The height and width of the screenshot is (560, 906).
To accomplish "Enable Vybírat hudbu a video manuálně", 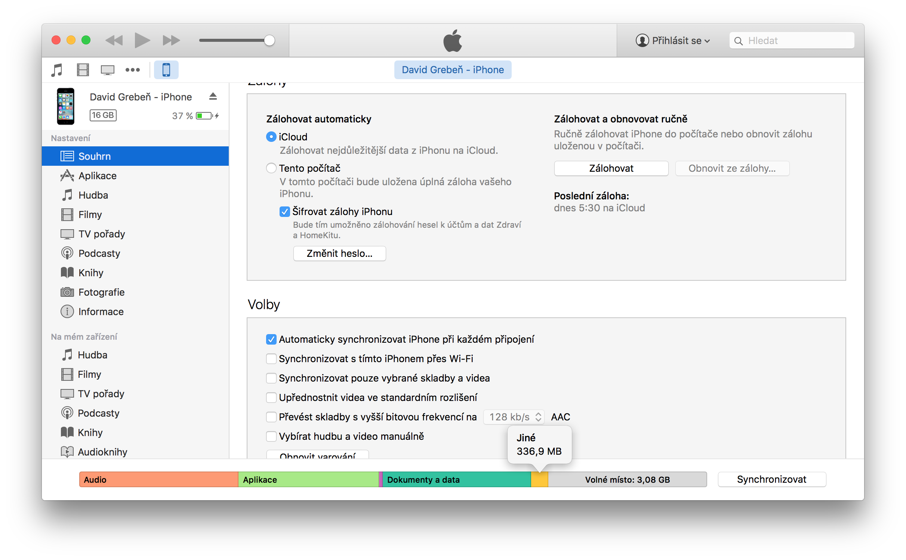I will click(x=271, y=436).
